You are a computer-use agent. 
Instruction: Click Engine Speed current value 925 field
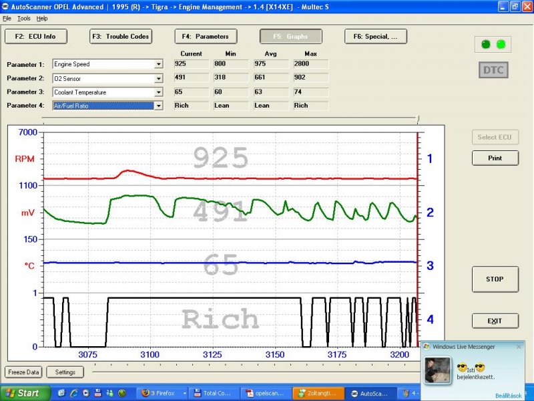pyautogui.click(x=192, y=63)
